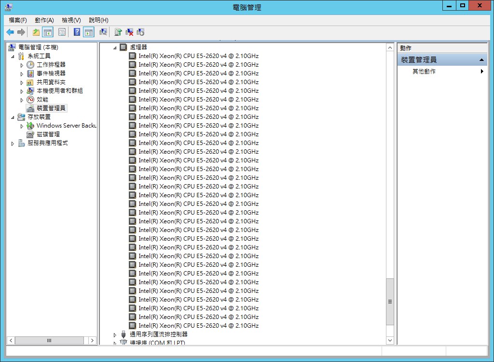Click the 磁碟管理 disk icon
494x362 pixels.
tap(30, 134)
